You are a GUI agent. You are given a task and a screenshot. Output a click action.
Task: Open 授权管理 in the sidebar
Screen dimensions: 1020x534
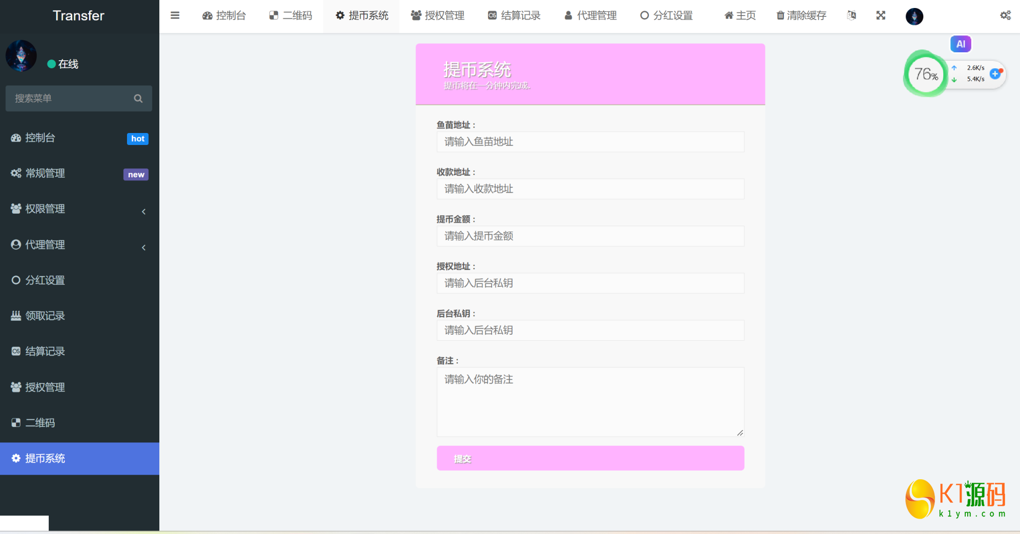tap(80, 387)
